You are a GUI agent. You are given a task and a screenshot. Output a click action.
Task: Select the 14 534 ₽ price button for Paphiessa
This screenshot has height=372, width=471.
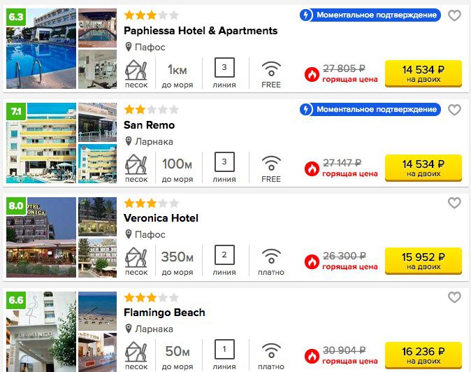(x=423, y=73)
